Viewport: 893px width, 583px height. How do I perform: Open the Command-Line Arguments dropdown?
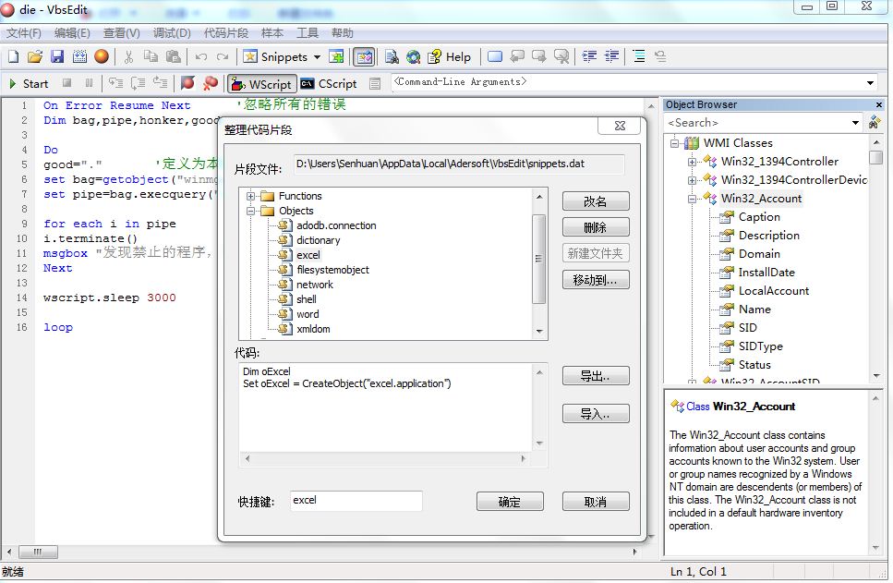pyautogui.click(x=870, y=83)
